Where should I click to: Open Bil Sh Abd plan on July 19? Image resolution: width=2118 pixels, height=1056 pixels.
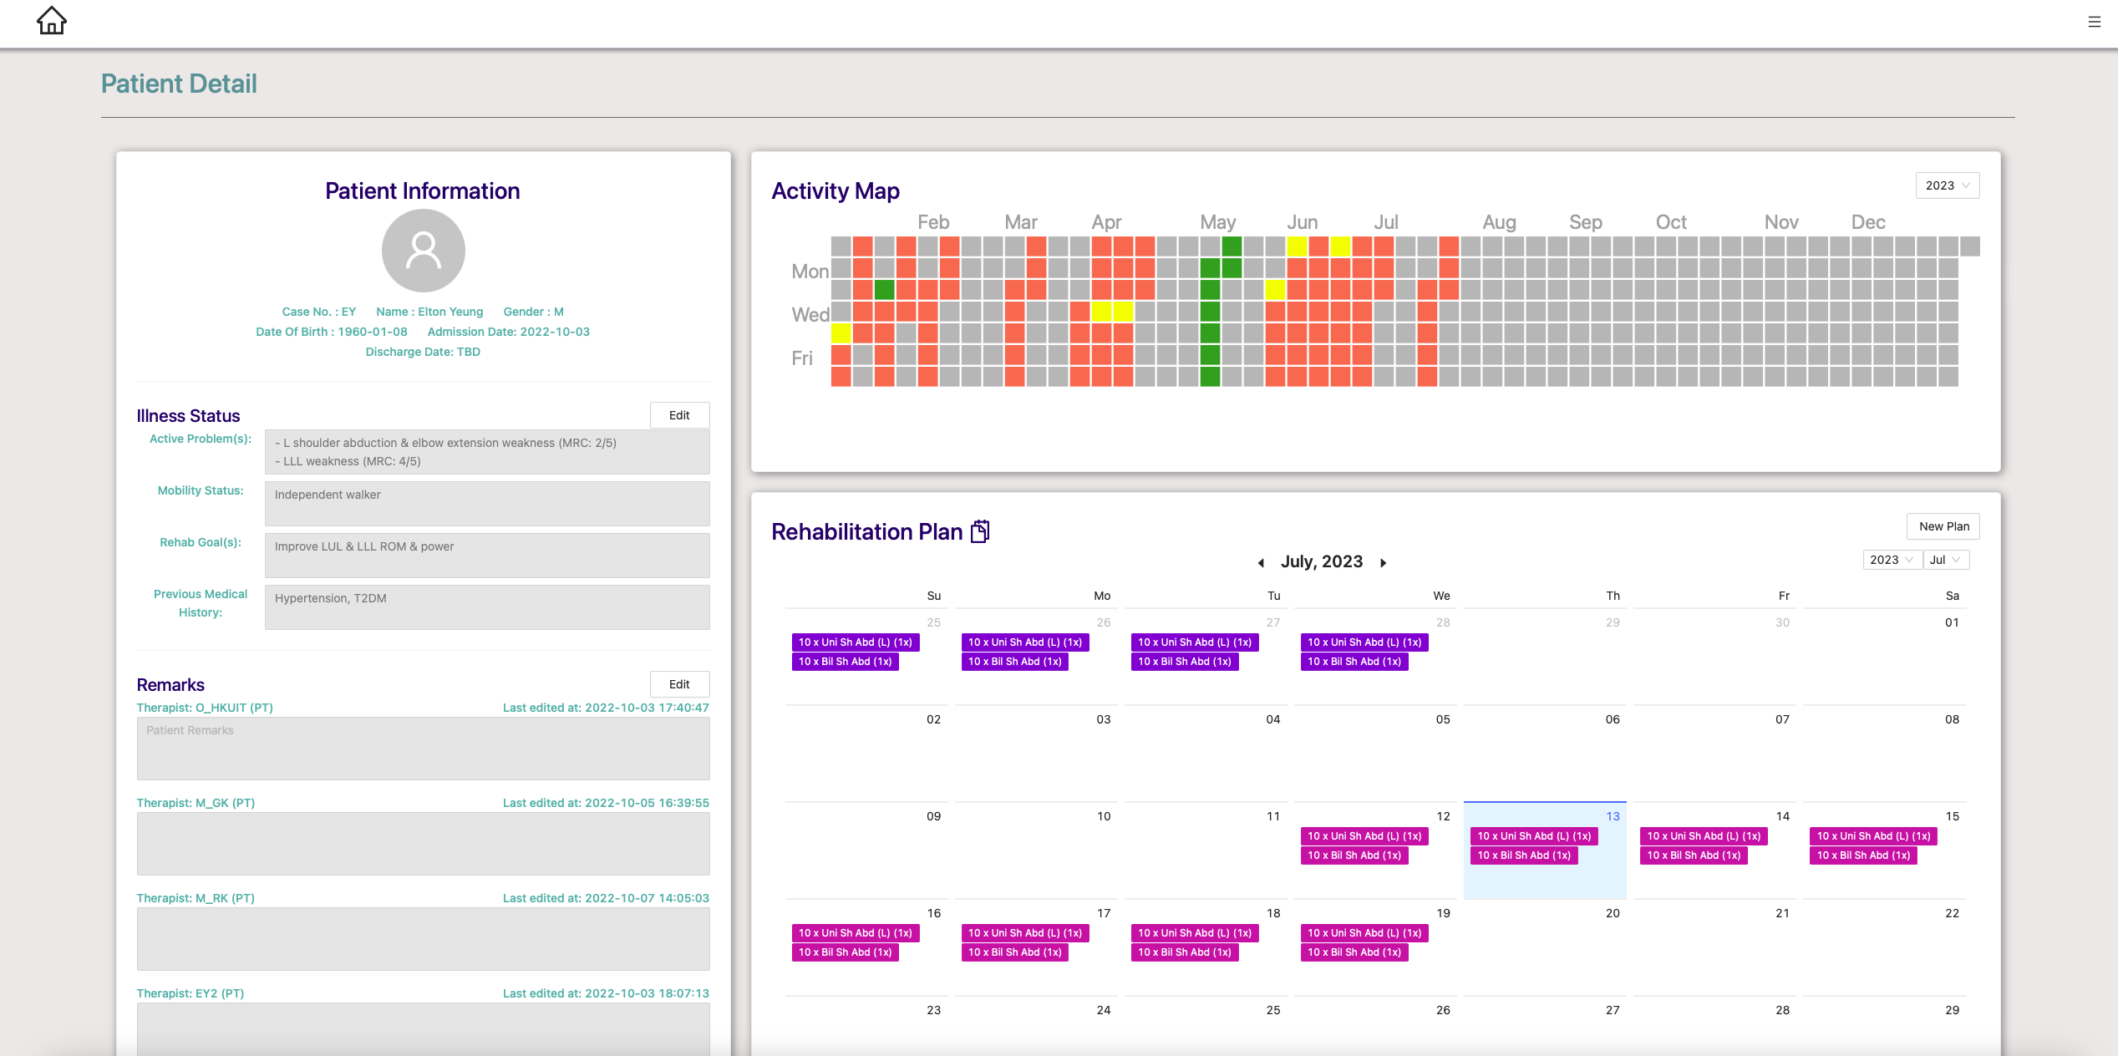pyautogui.click(x=1354, y=952)
